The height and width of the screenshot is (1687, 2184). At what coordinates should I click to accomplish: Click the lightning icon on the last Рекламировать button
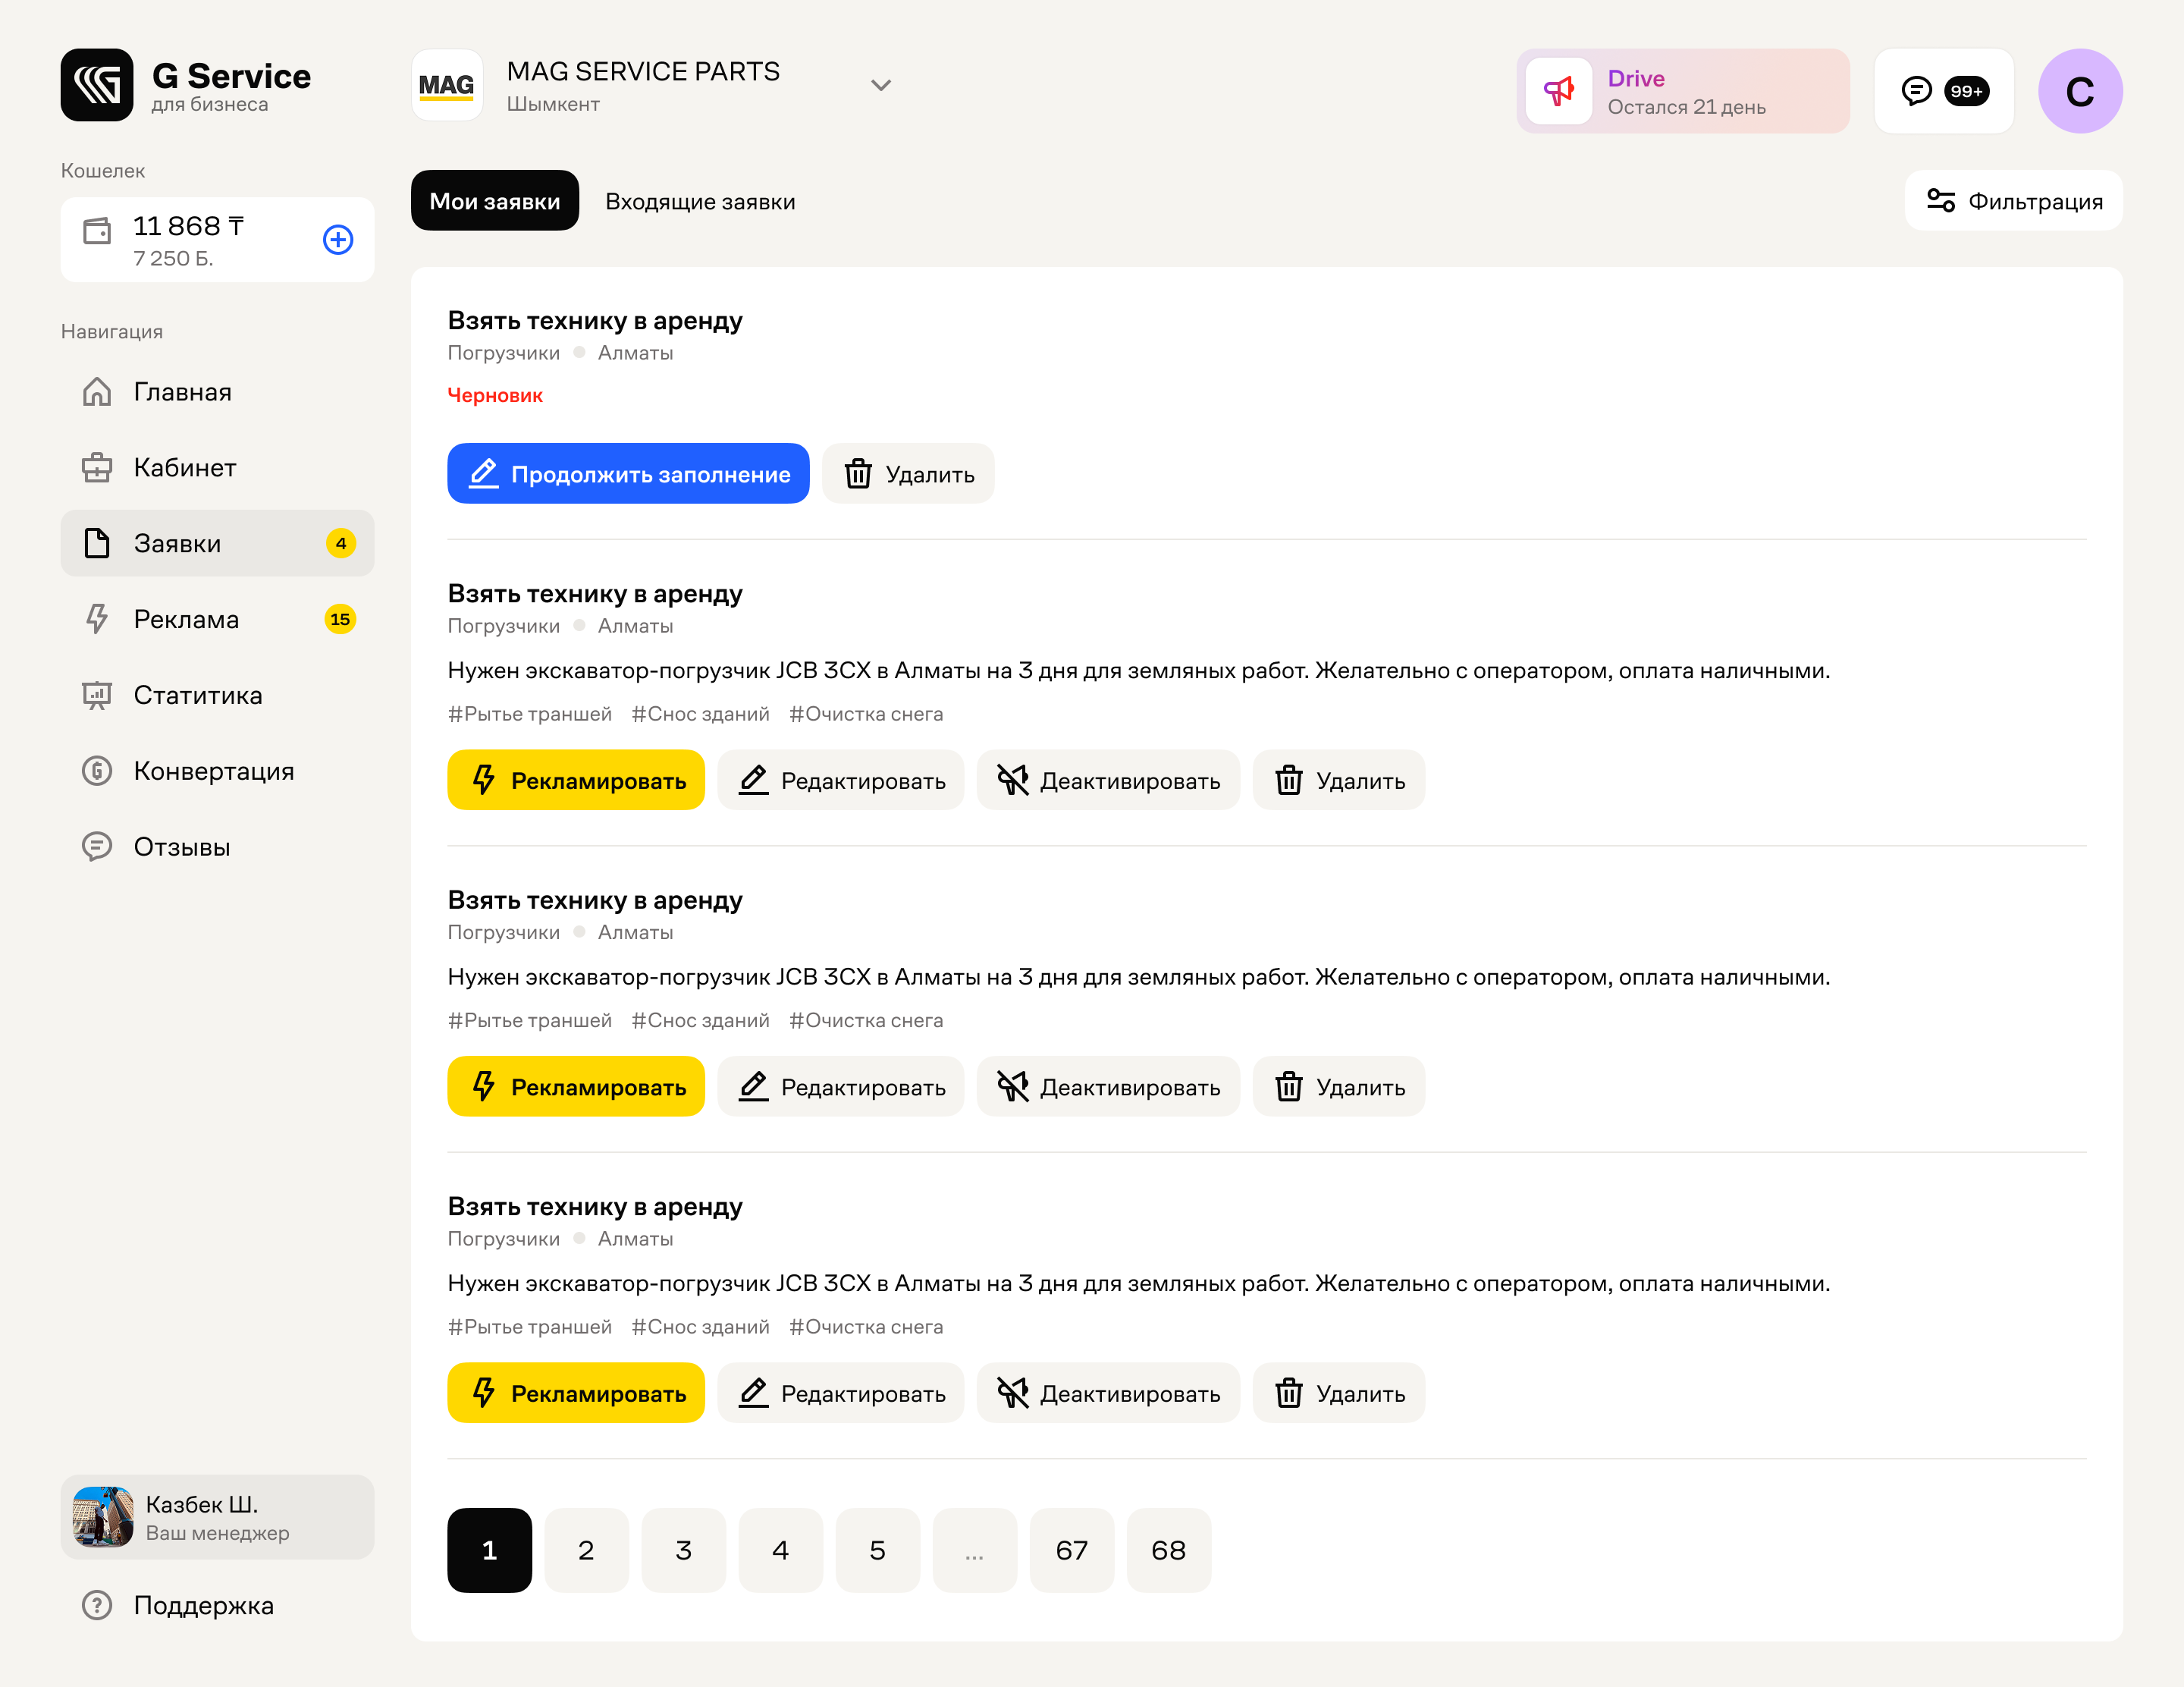pos(484,1393)
